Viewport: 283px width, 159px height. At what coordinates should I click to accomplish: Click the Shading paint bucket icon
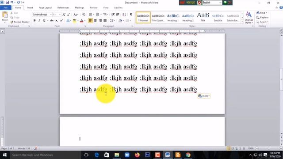[x=120, y=21]
